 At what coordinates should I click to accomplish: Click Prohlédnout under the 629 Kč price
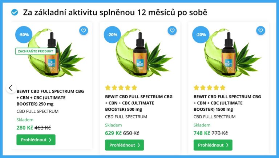[x=124, y=145]
